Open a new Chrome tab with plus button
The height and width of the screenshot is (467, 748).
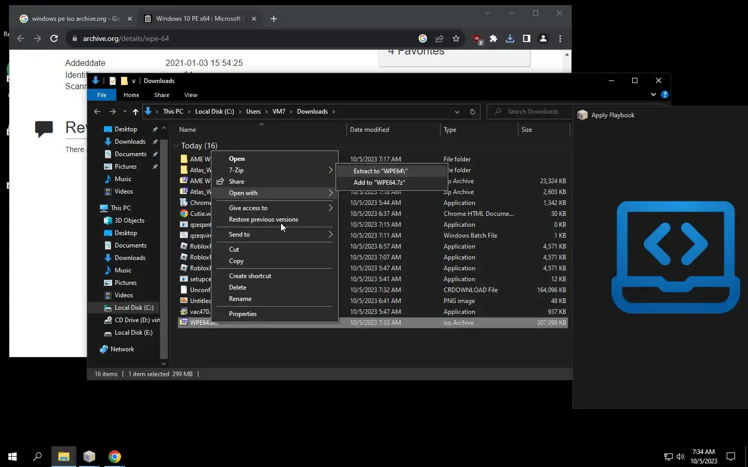274,19
